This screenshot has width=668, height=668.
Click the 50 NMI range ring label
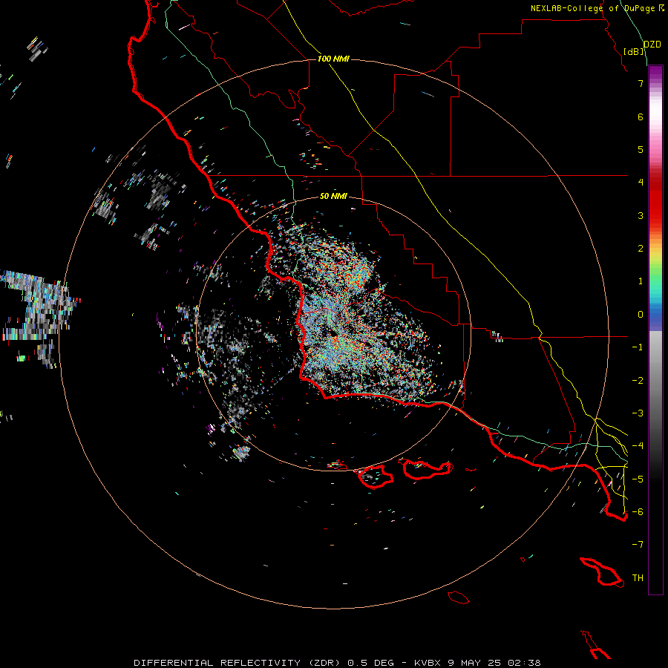[x=333, y=196]
